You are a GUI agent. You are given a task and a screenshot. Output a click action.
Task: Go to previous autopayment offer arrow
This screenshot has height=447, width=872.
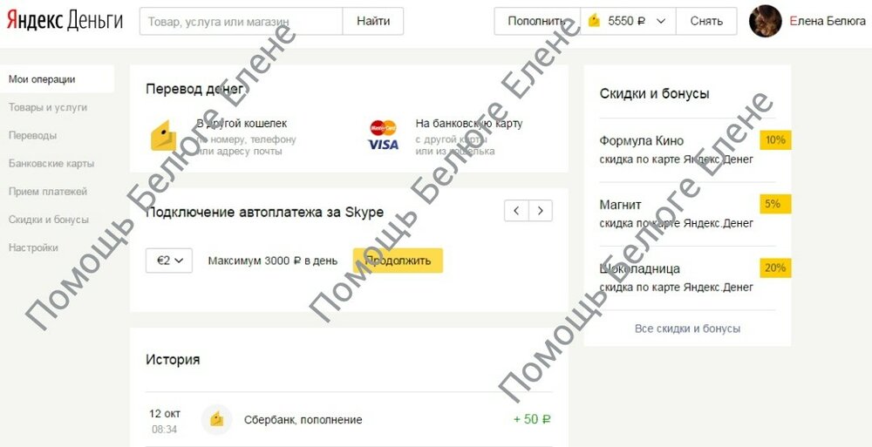[516, 211]
